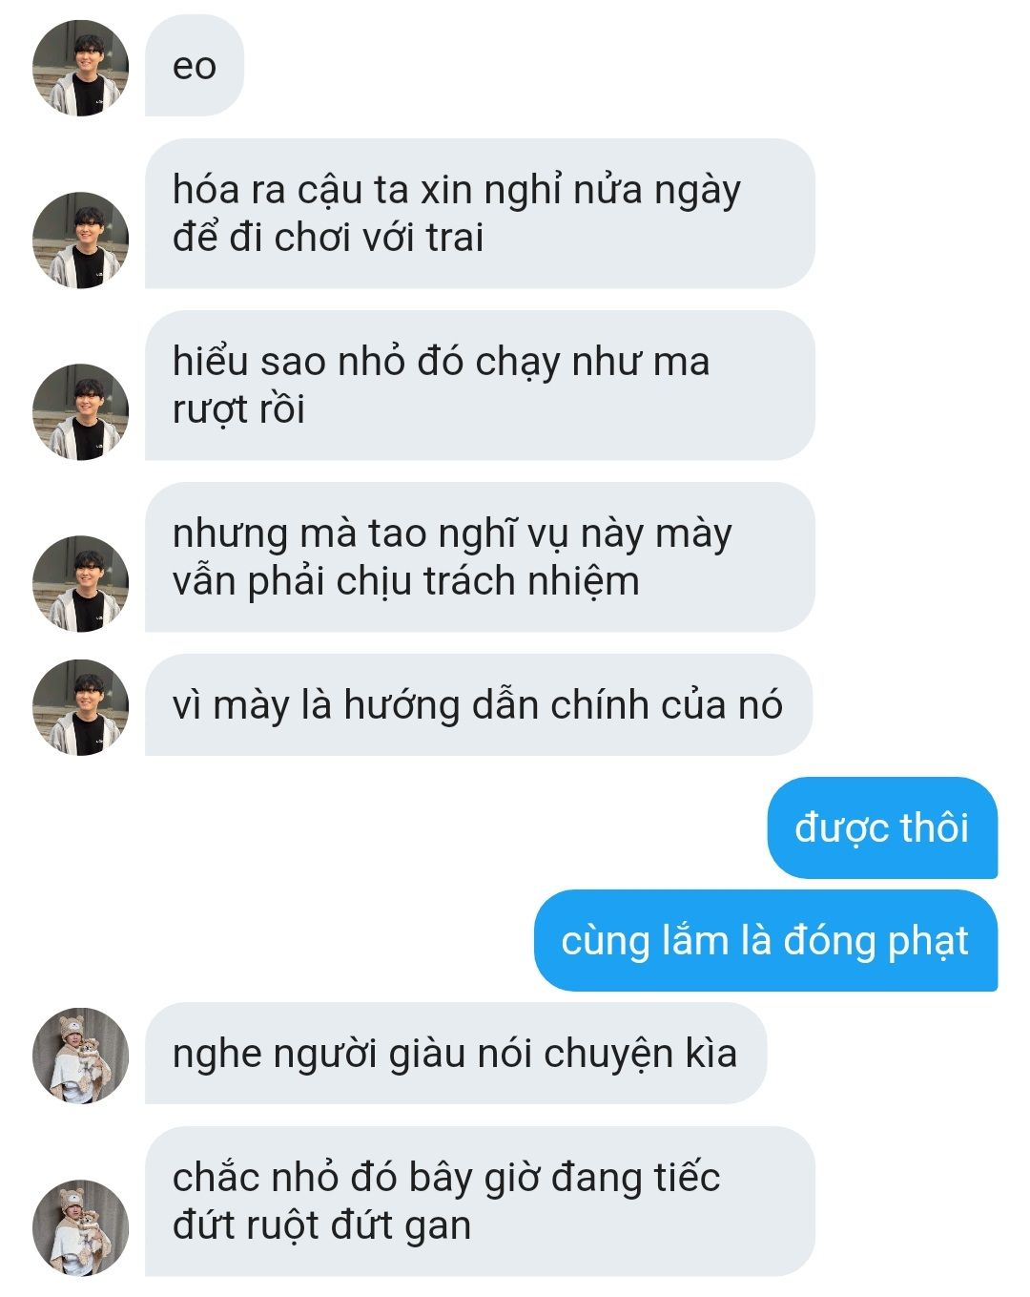Select message 'hiểu sao nhỏ đó chạy như ma'
1030x1297 pixels.
click(x=480, y=386)
